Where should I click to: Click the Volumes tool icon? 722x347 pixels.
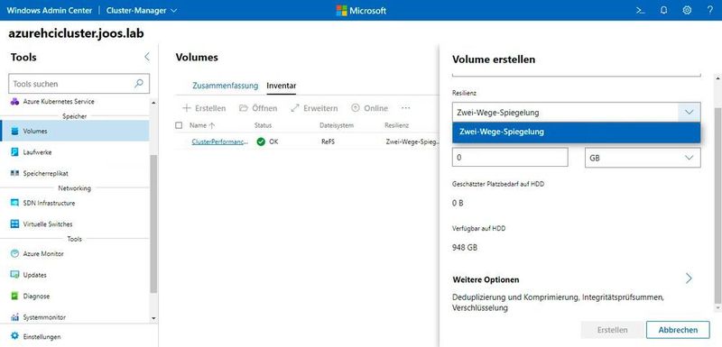(14, 131)
